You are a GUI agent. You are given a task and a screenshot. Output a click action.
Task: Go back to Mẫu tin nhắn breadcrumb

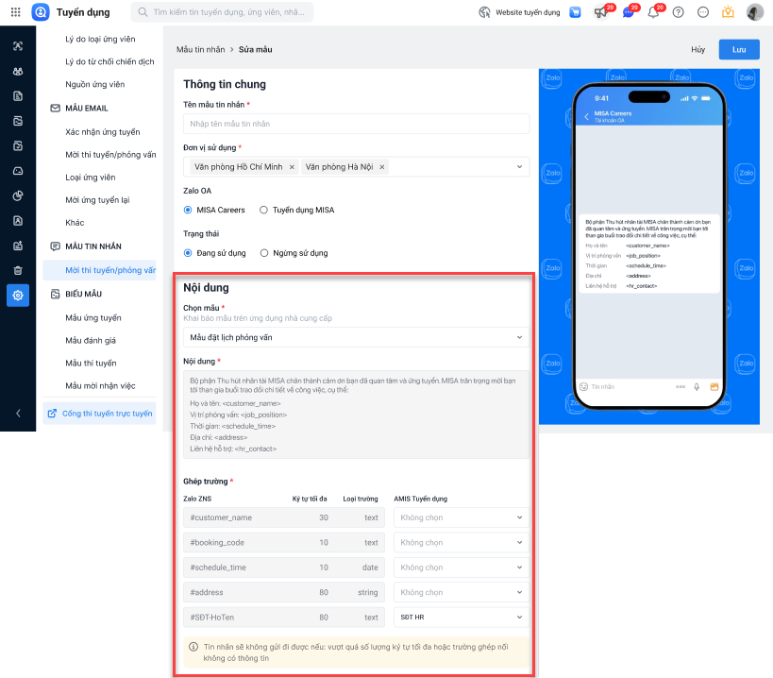(201, 49)
